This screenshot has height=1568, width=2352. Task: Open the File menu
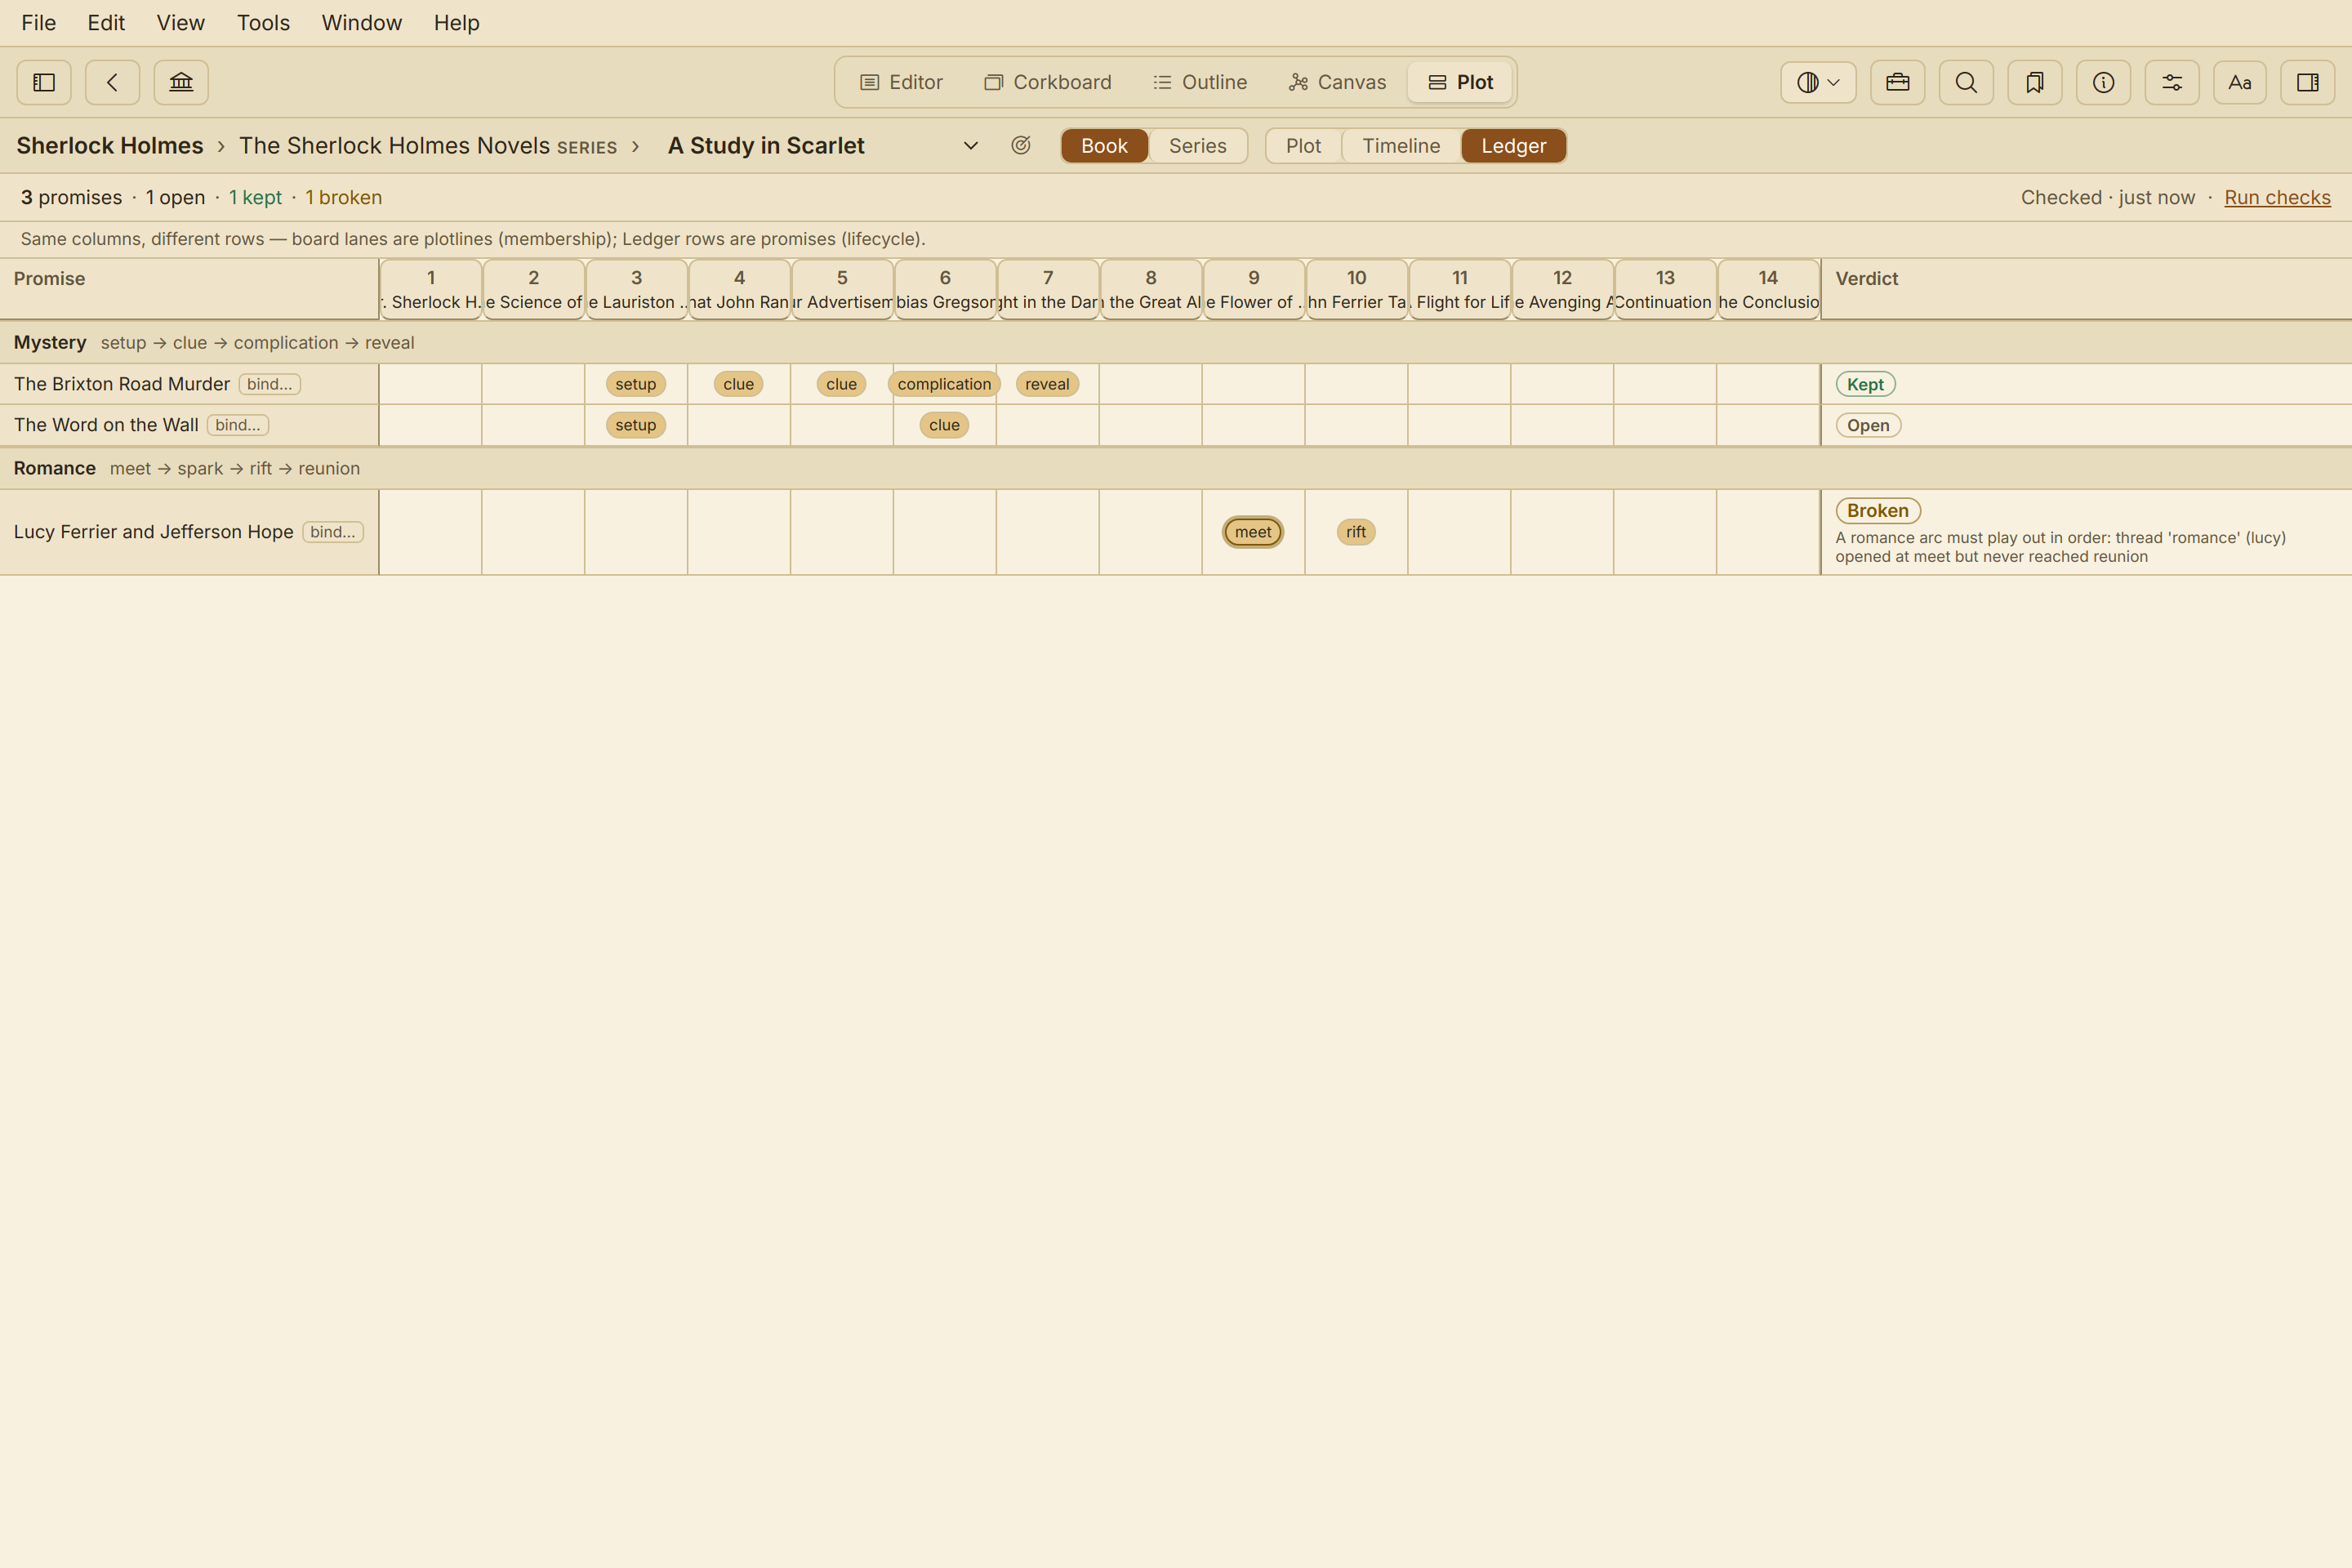coord(38,22)
